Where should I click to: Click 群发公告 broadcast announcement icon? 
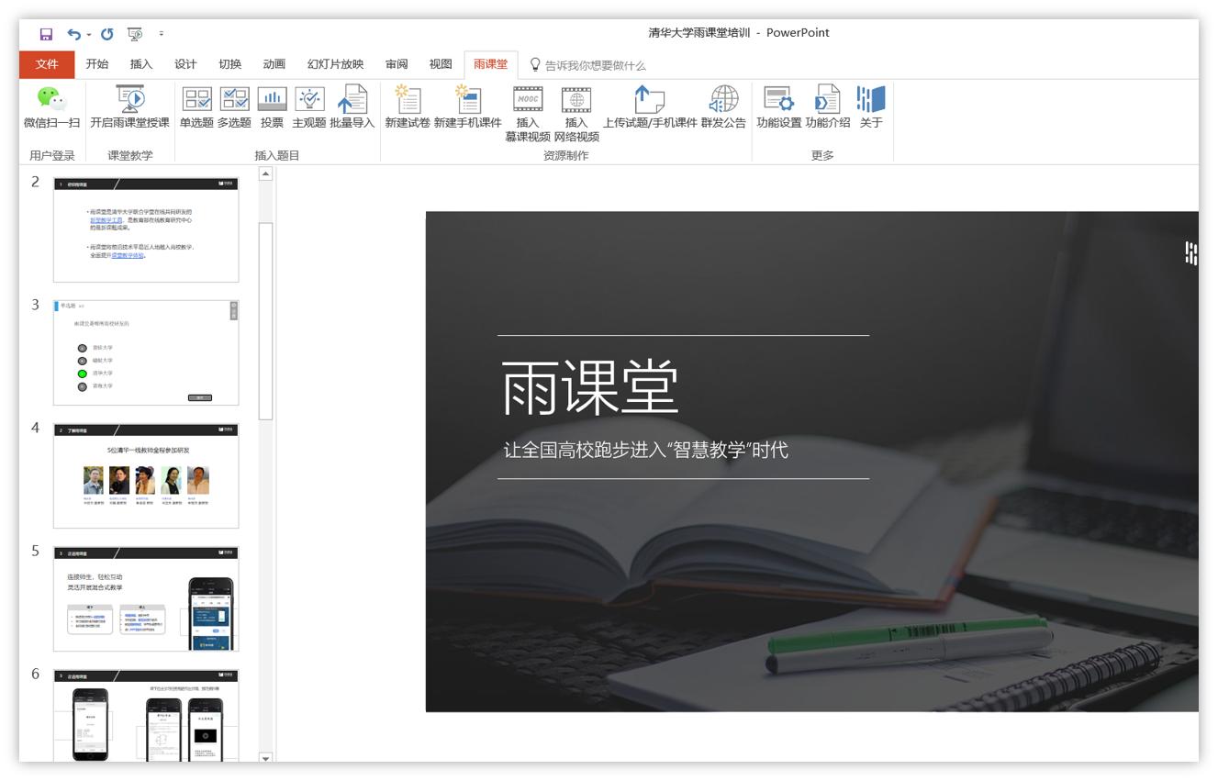723,107
